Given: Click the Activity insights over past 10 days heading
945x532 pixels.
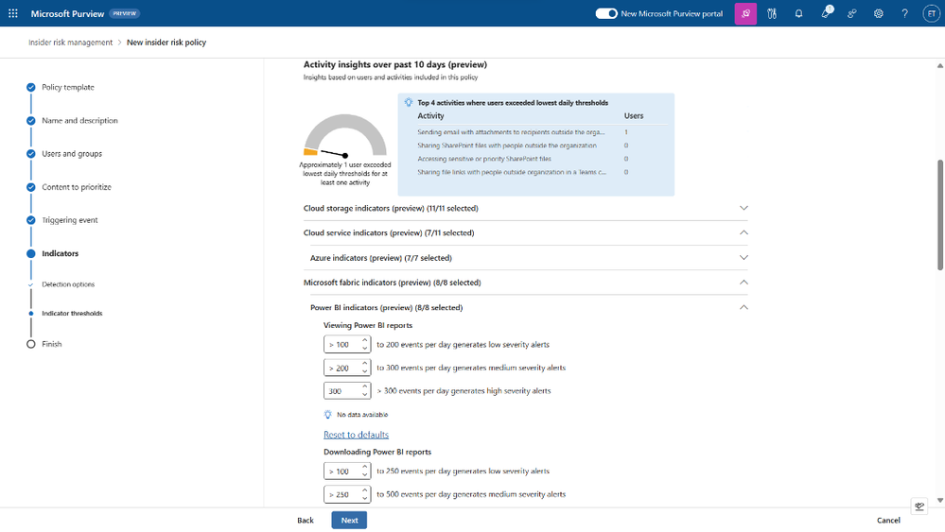Looking at the screenshot, I should (394, 64).
